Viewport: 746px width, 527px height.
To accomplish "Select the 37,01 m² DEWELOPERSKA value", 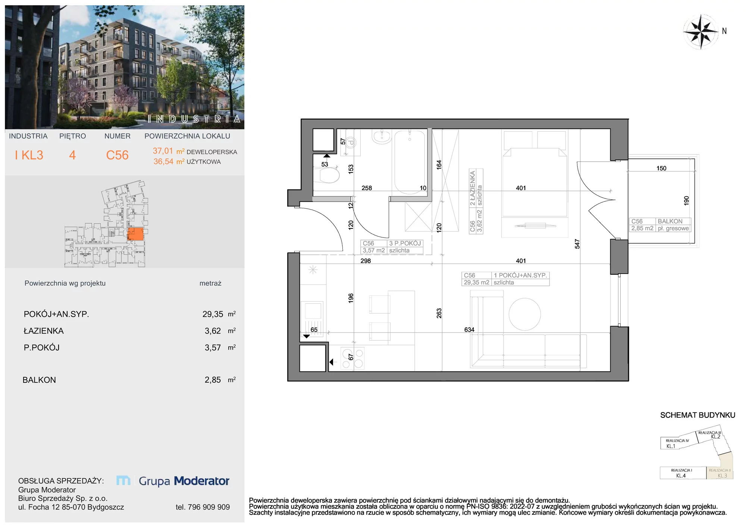I will [195, 151].
